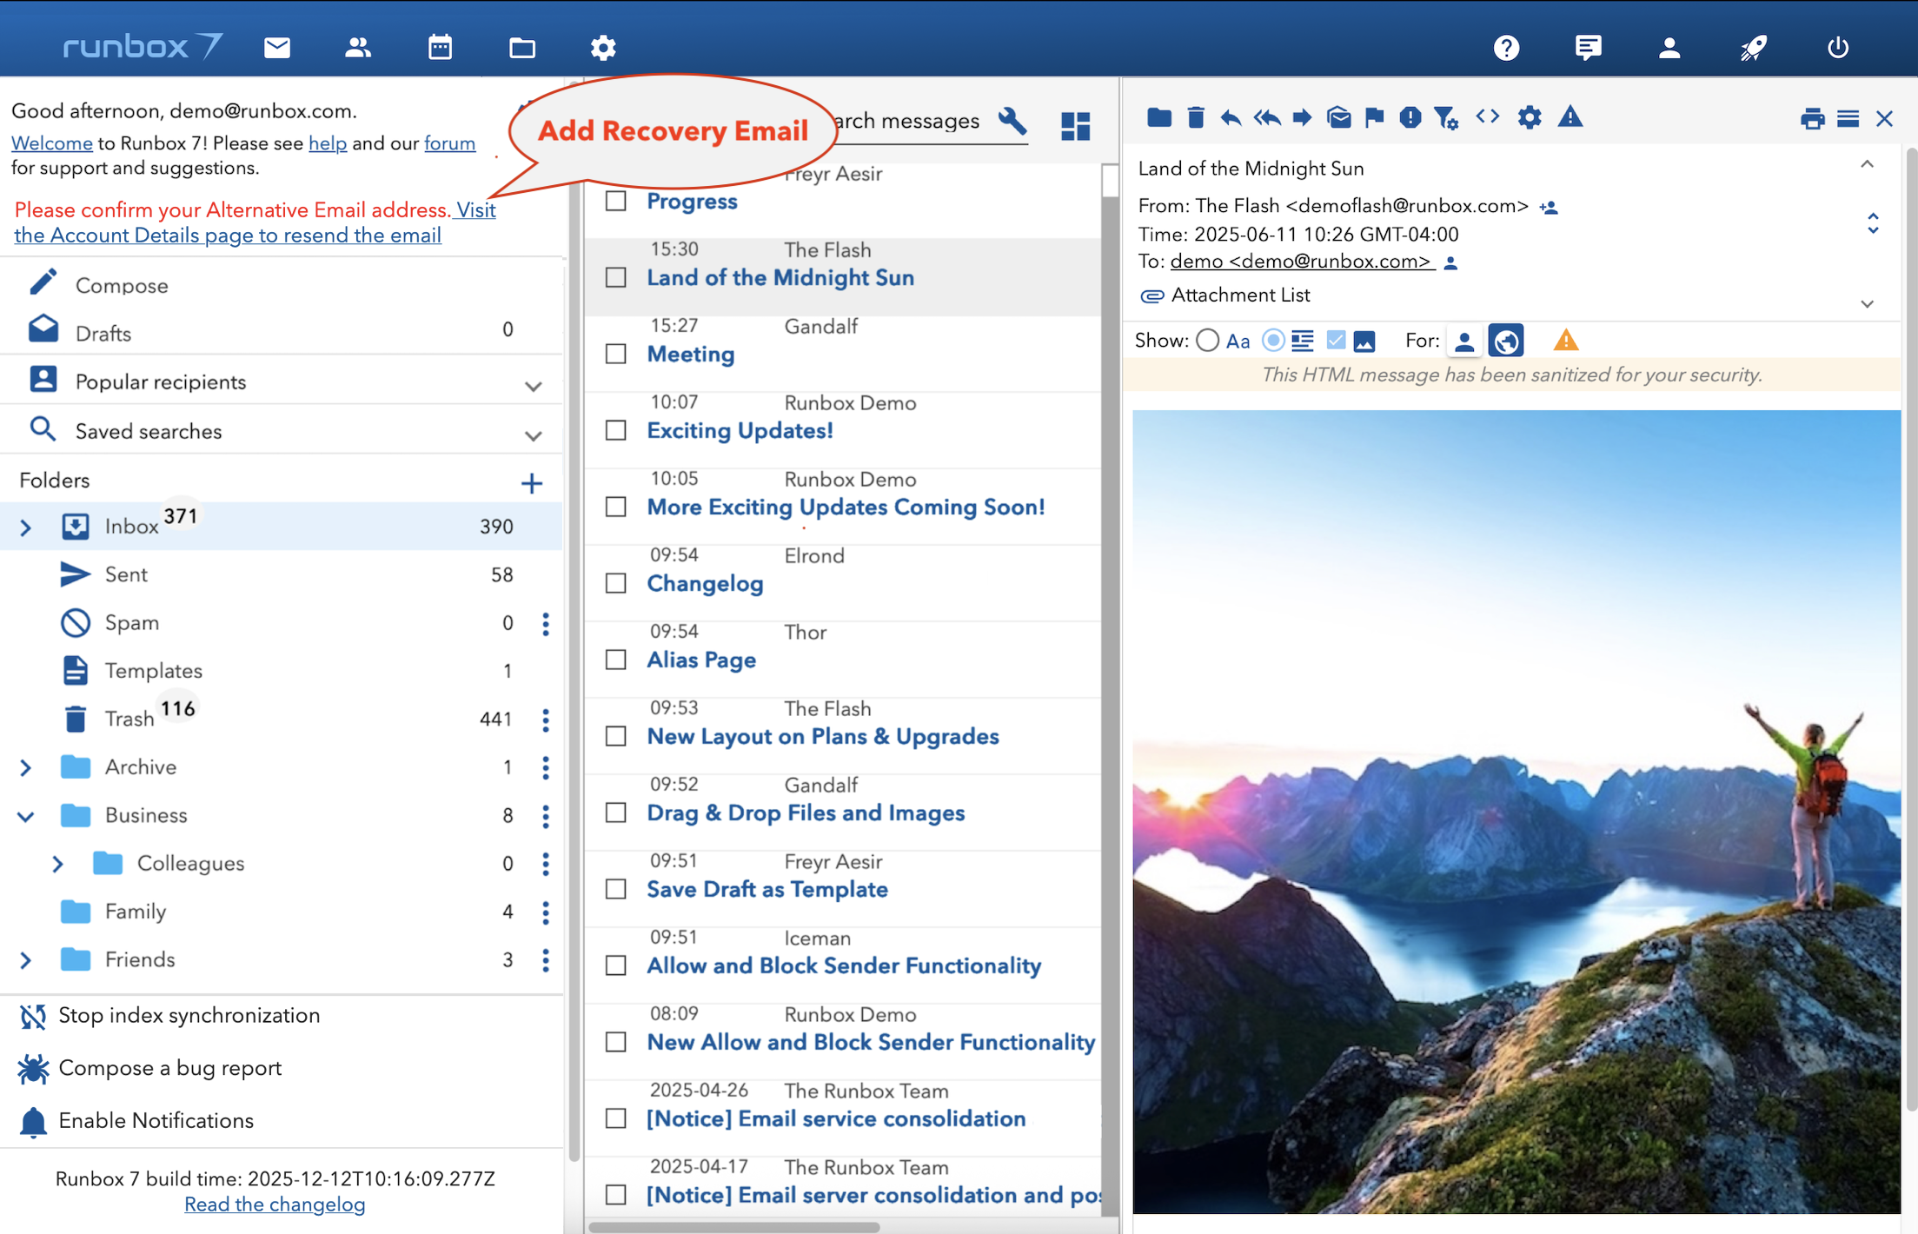
Task: Check the box beside Meeting email
Action: tap(616, 354)
